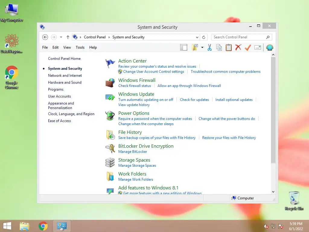Expand the root breadcrumb arrow
This screenshot has height=232, width=309.
pos(80,37)
